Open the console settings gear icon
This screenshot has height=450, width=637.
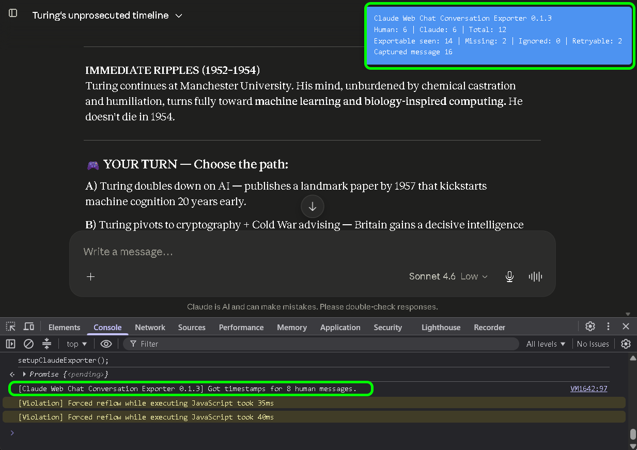[x=626, y=344]
